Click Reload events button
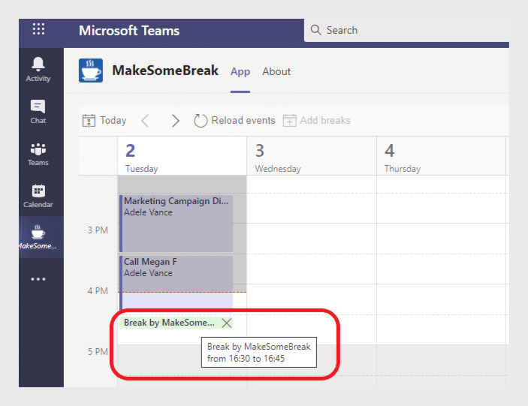This screenshot has height=406, width=528. point(234,120)
